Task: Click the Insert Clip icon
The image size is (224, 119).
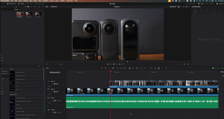Action: click(x=118, y=68)
